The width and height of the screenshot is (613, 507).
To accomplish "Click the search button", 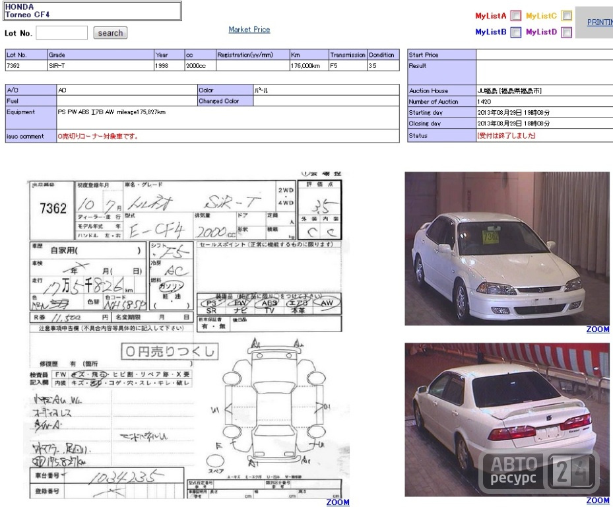I will point(110,33).
